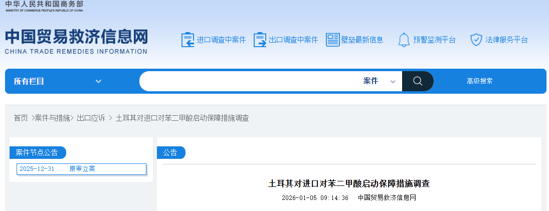Navigate to 案件与措施 breadcrumb link
Screen dimensions: 549x211
(x=53, y=118)
